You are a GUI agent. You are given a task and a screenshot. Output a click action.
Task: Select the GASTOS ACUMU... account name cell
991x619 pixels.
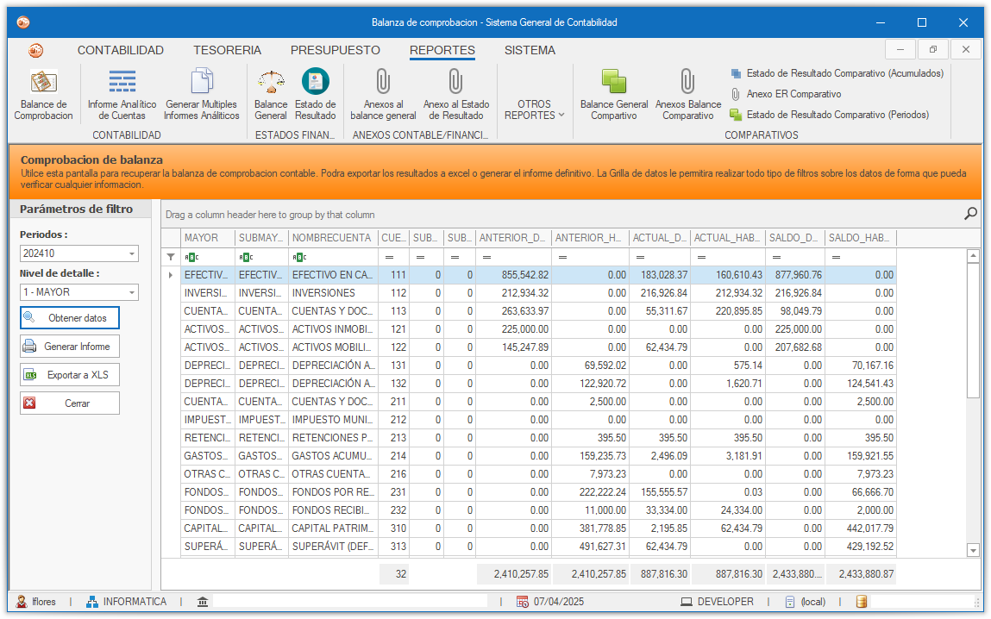tap(333, 455)
